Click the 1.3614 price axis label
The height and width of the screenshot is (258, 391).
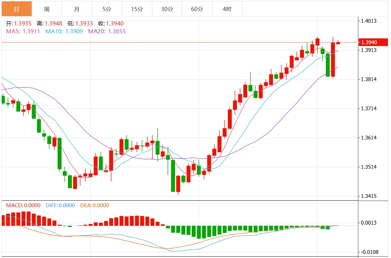coord(369,137)
